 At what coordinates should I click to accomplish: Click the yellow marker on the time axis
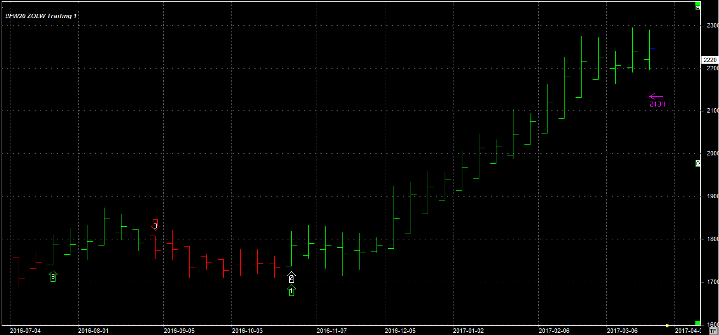pos(667,326)
